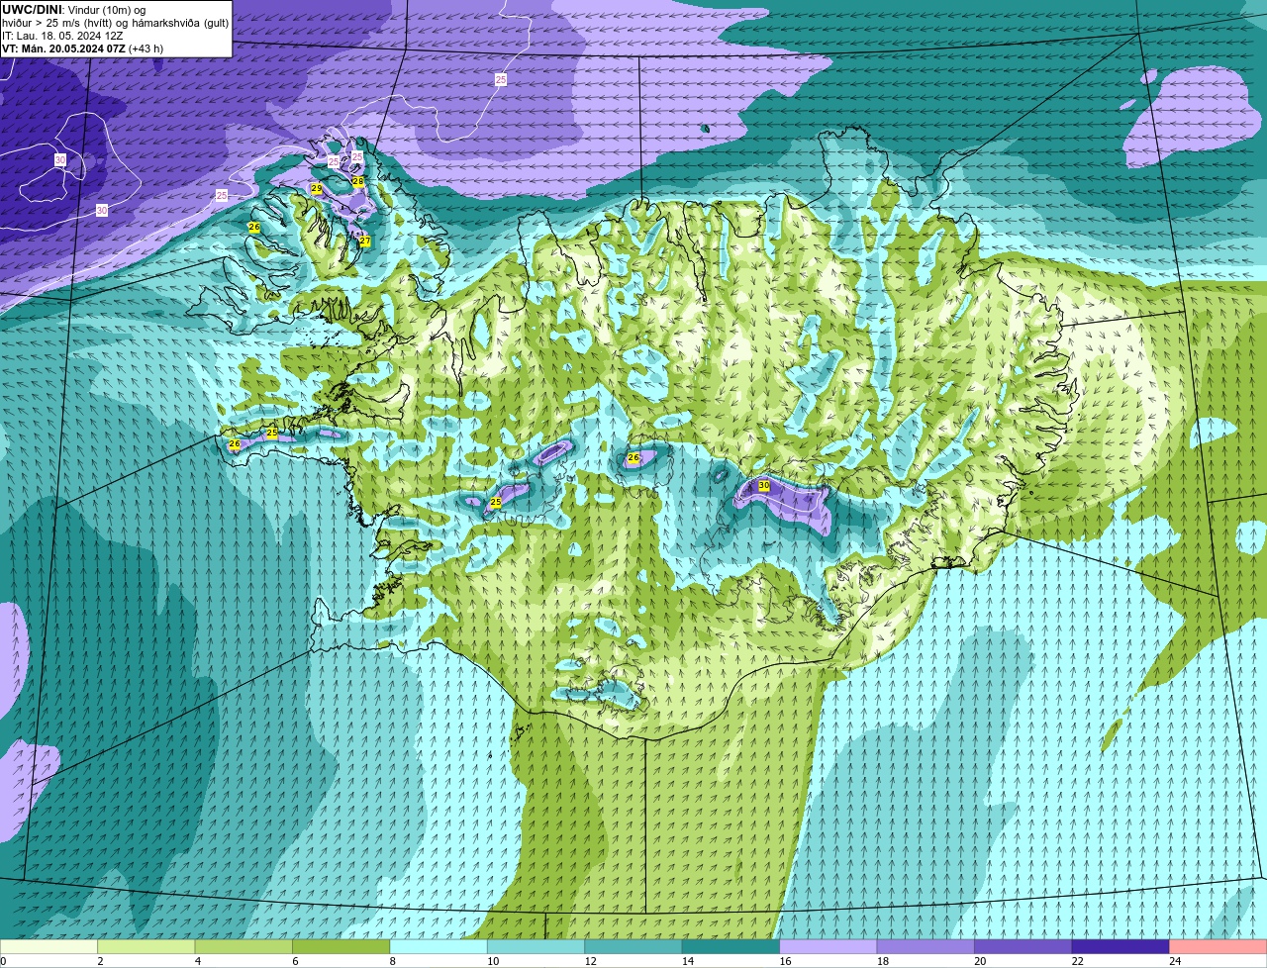The image size is (1267, 968).
Task: Select the light yellow-green 2–4 m/s legend swatch
Action: [146, 947]
